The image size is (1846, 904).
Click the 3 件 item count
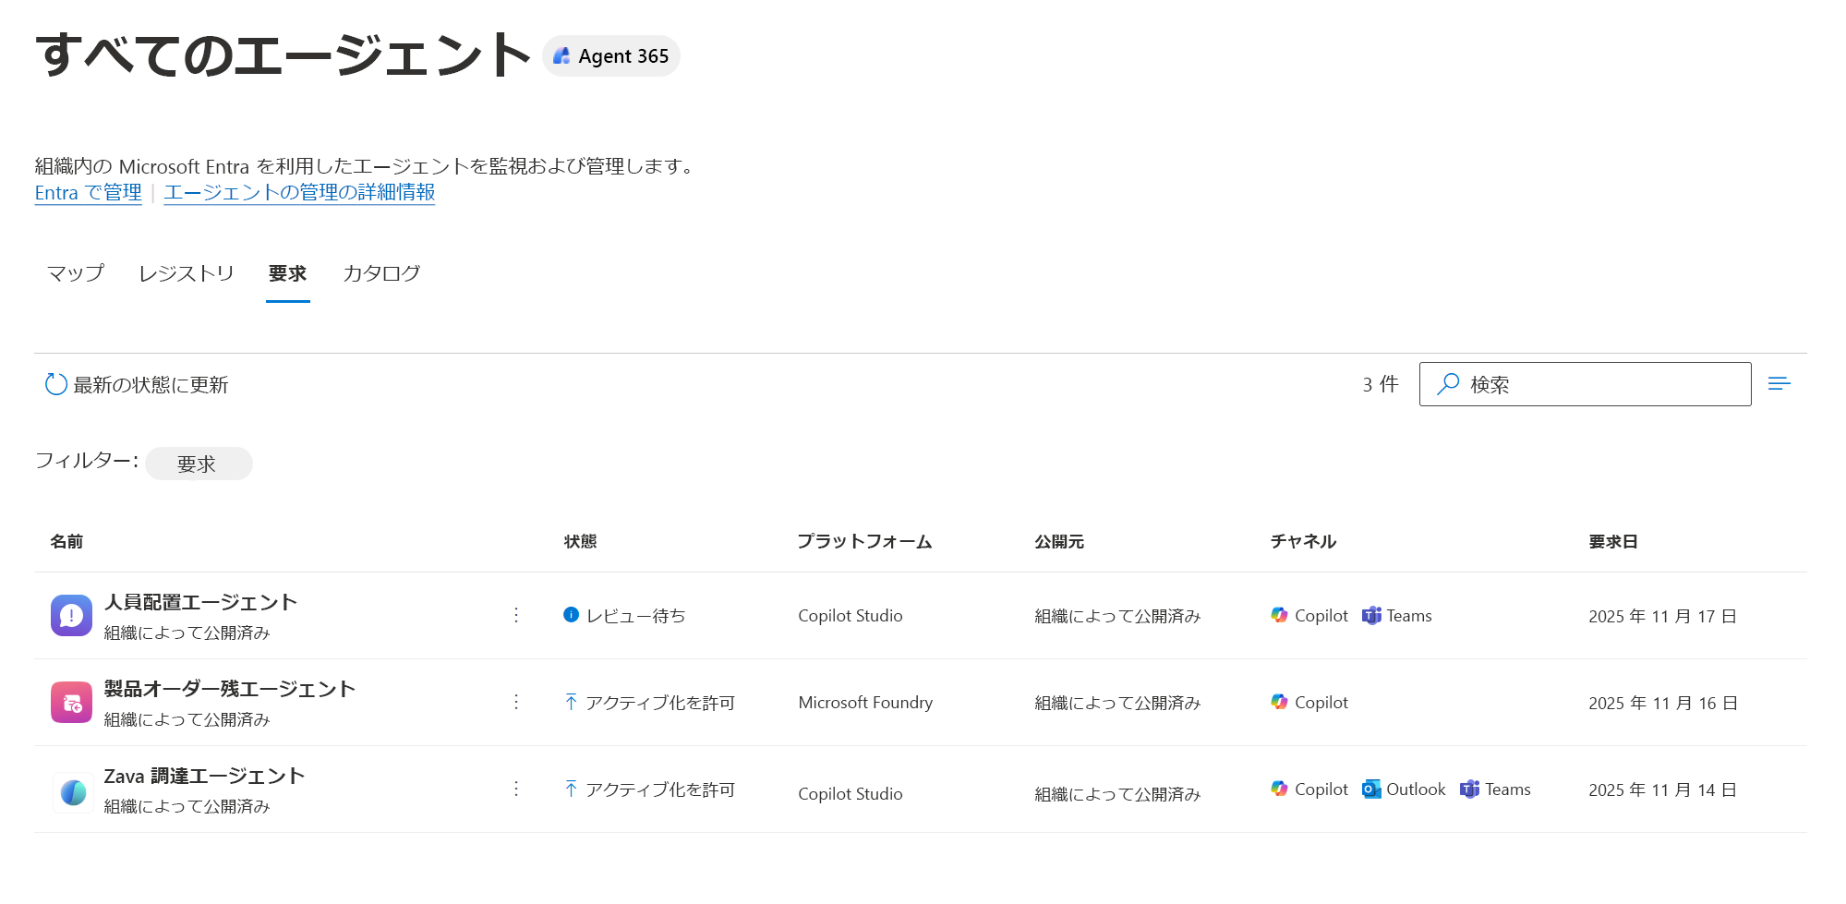coord(1381,384)
